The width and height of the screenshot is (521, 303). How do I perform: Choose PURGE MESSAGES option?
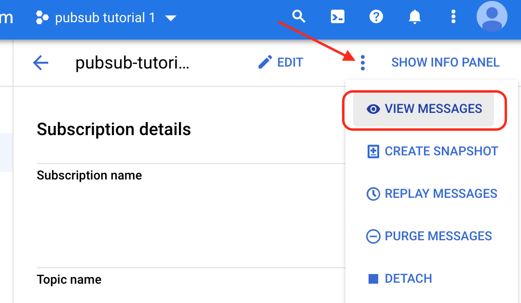pos(429,236)
